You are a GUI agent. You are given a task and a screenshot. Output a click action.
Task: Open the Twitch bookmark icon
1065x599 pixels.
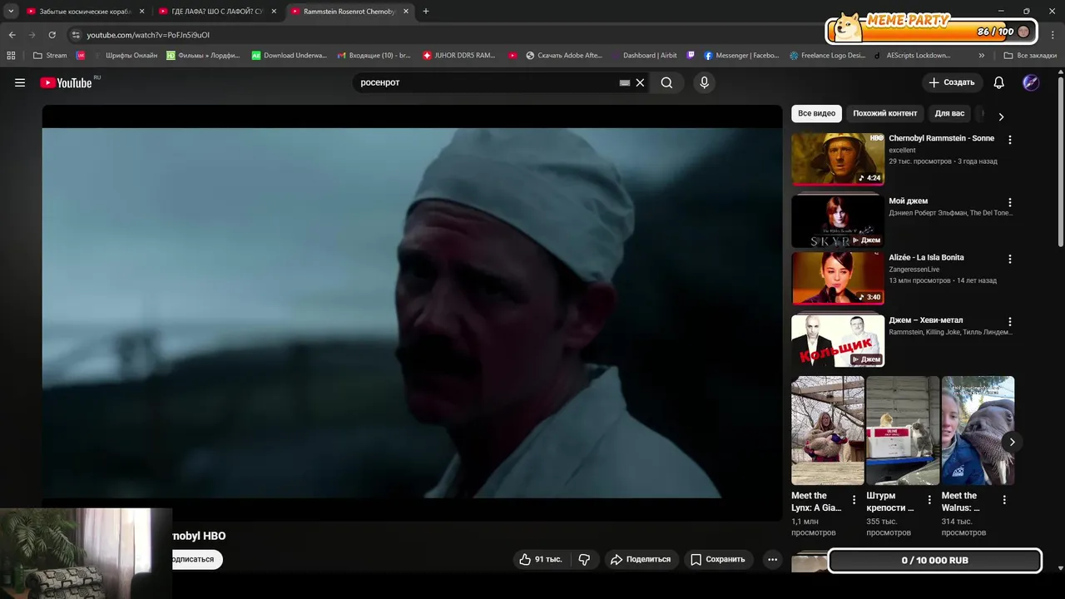(x=691, y=56)
